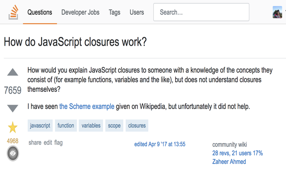Click the Stack Overflow logo icon
286x179 pixels.
click(x=13, y=12)
